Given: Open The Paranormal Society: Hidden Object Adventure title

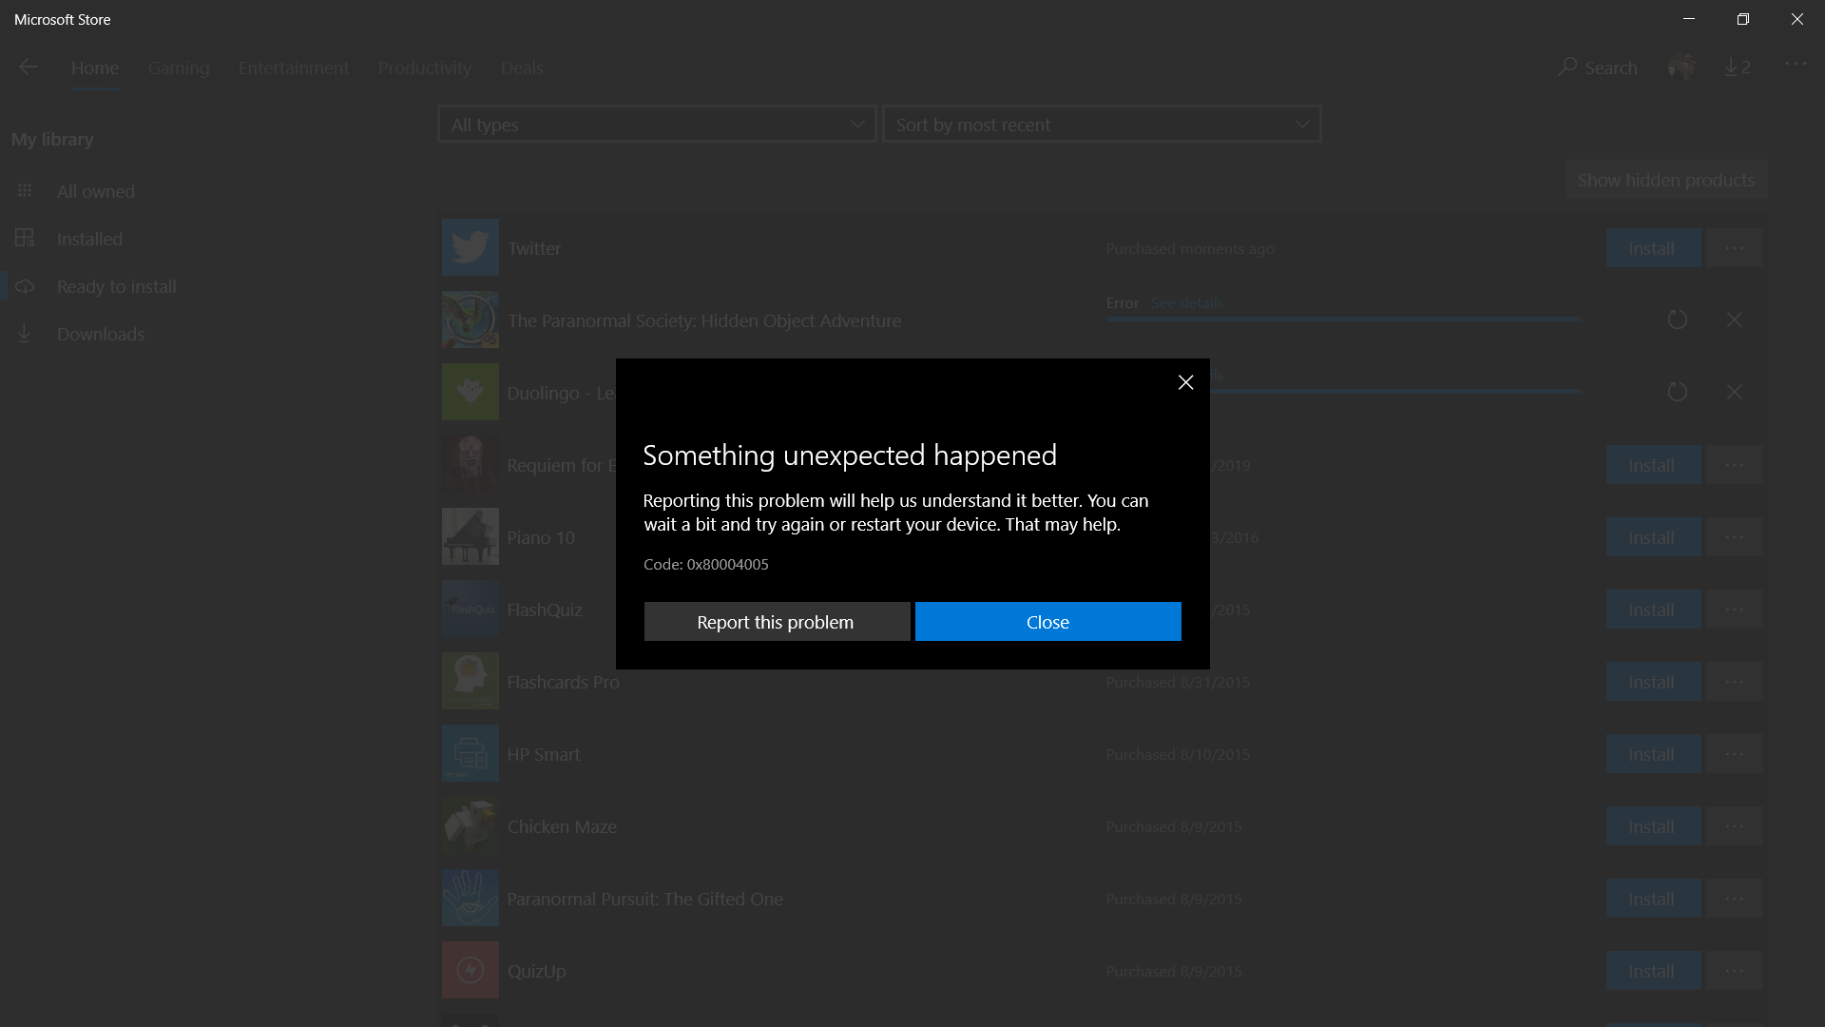Looking at the screenshot, I should coord(704,320).
